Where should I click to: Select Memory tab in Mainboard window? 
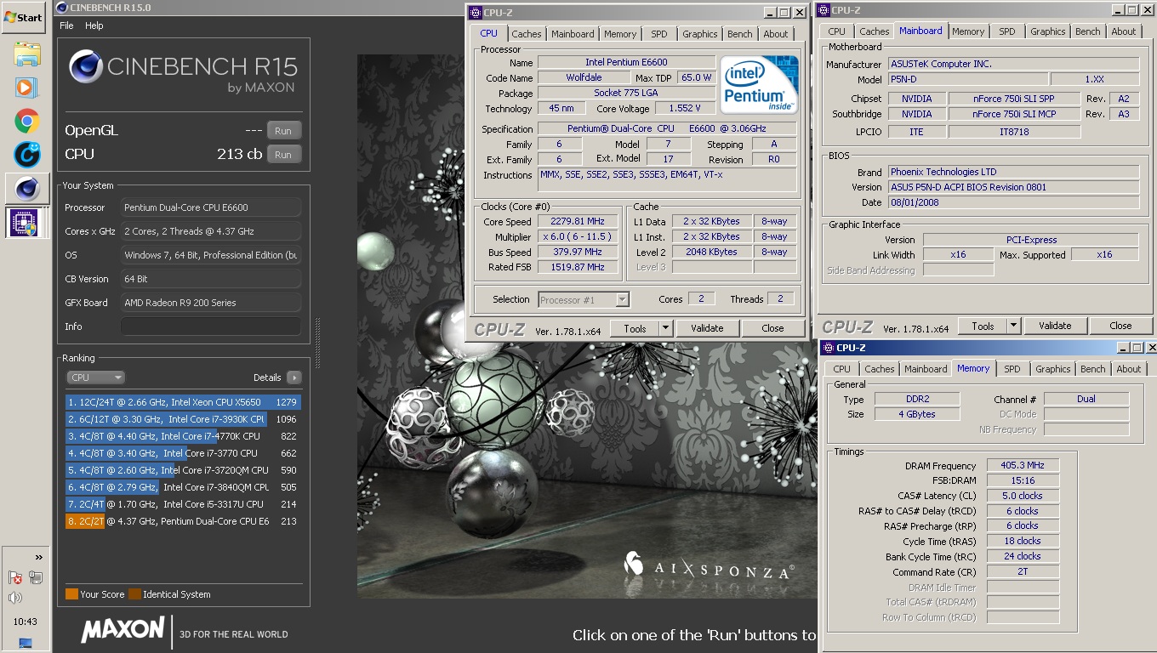tap(968, 31)
